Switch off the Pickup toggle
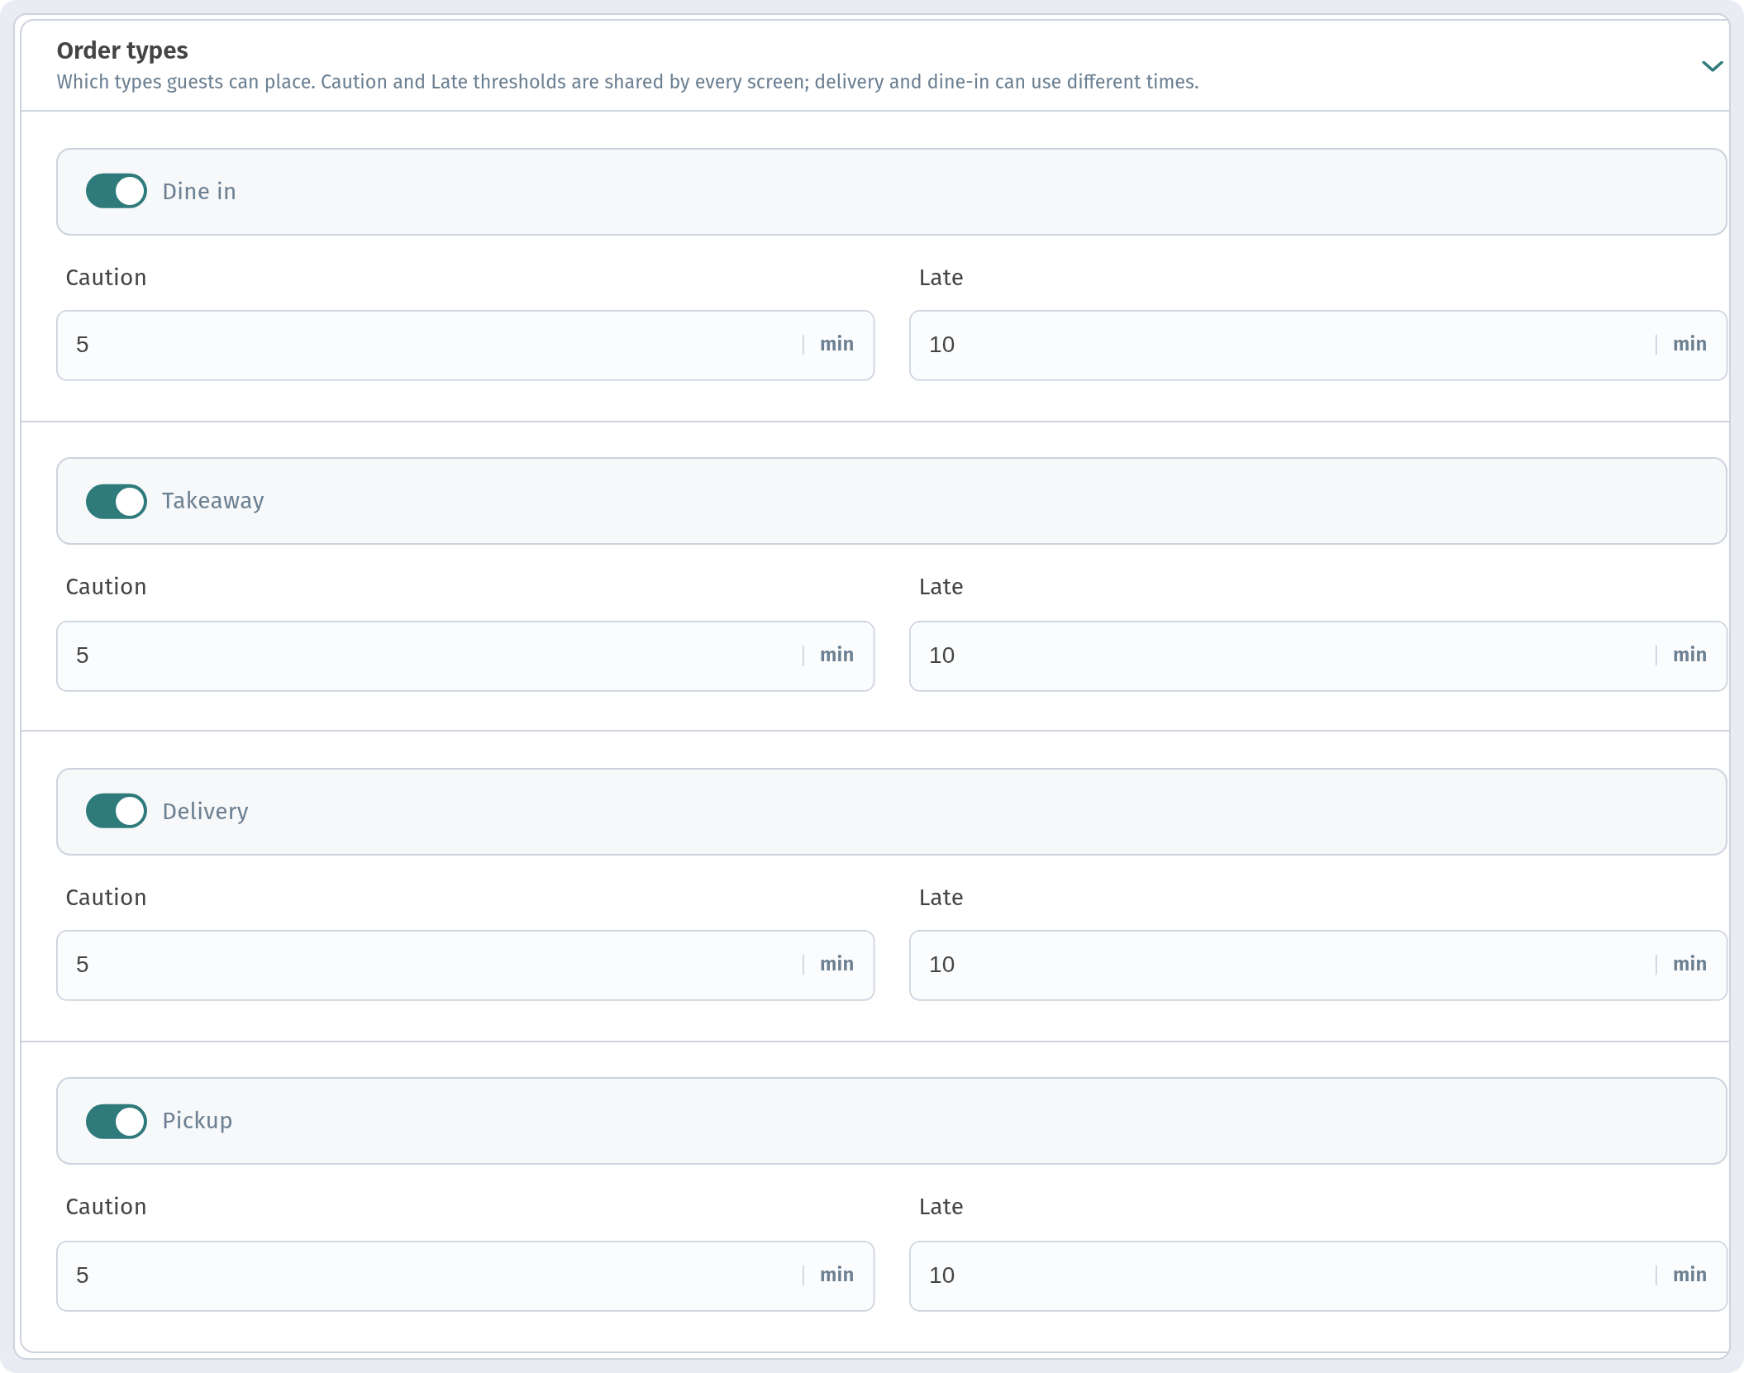Image resolution: width=1744 pixels, height=1373 pixels. pyautogui.click(x=117, y=1121)
